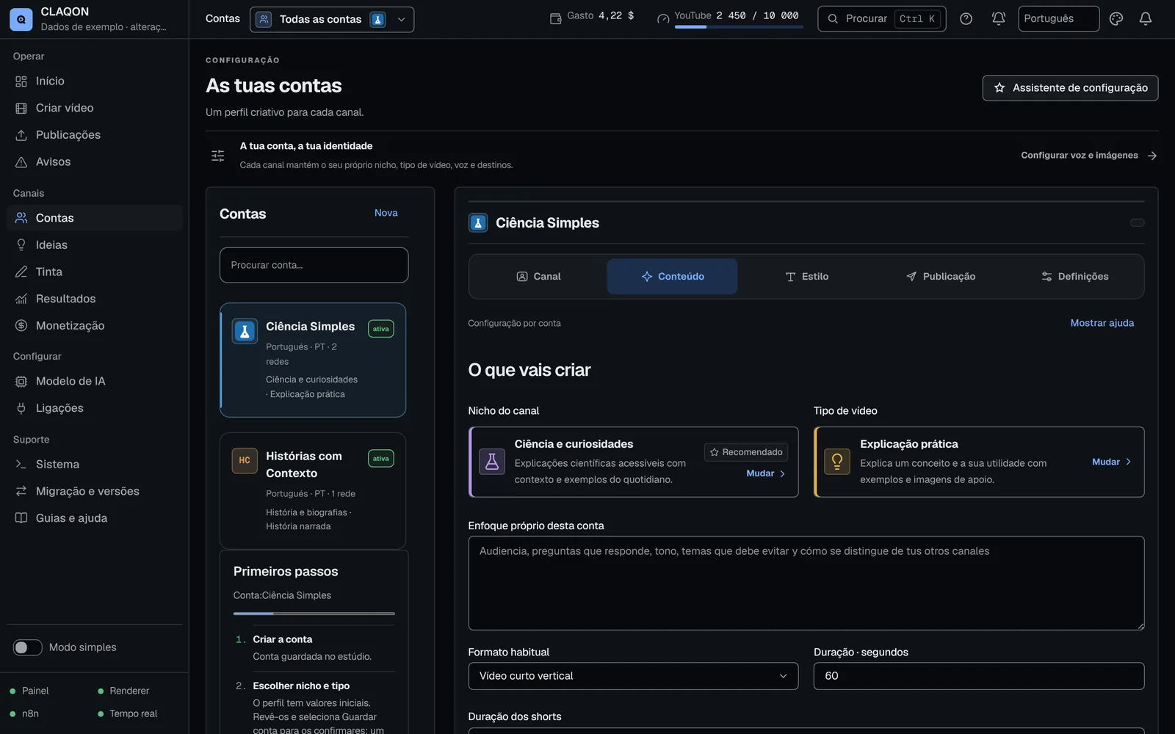Click Assistente de configuração button
The image size is (1175, 734).
click(x=1070, y=88)
